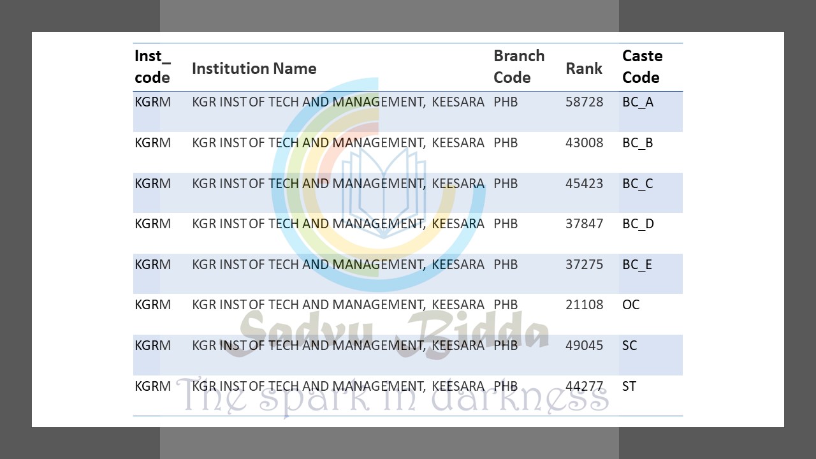Click PHB branch code in BC_D row
The image size is (816, 459).
506,224
